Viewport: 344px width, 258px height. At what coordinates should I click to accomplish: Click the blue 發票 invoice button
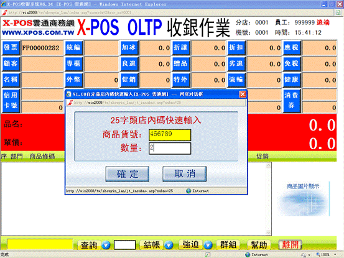11,48
